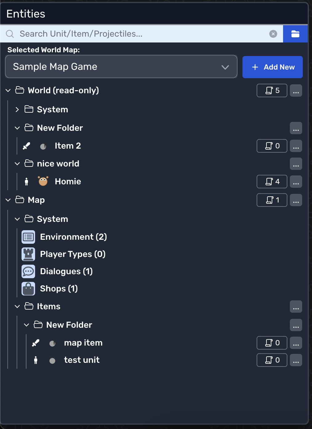
Task: Click the Environment (2) list icon
Action: tap(28, 237)
